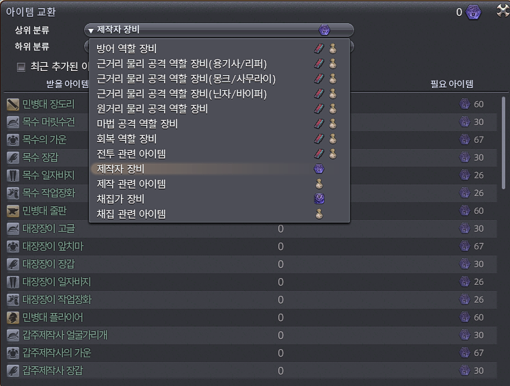
Task: Click the 상위 분류 label
Action: tap(32, 30)
